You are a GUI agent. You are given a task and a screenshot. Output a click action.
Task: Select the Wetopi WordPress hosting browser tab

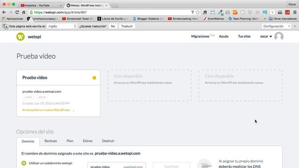click(87, 5)
